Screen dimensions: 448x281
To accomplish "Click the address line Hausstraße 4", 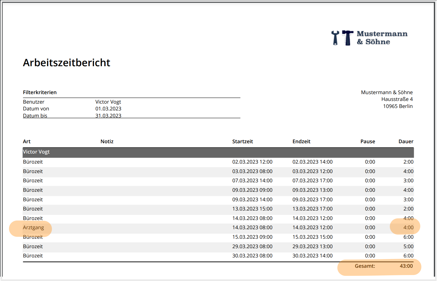I will click(x=397, y=99).
